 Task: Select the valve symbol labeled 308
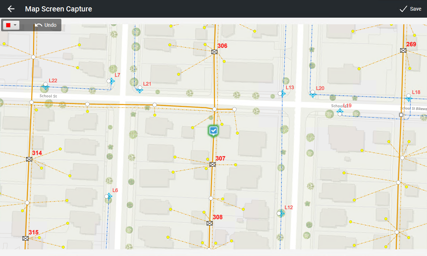209,223
